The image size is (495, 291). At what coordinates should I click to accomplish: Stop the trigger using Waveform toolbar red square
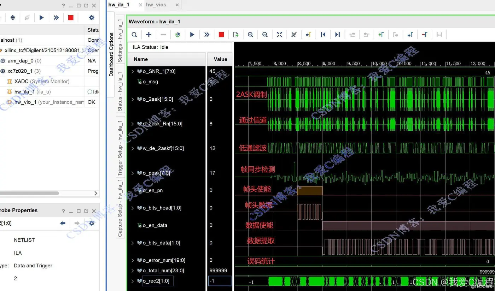(x=221, y=35)
